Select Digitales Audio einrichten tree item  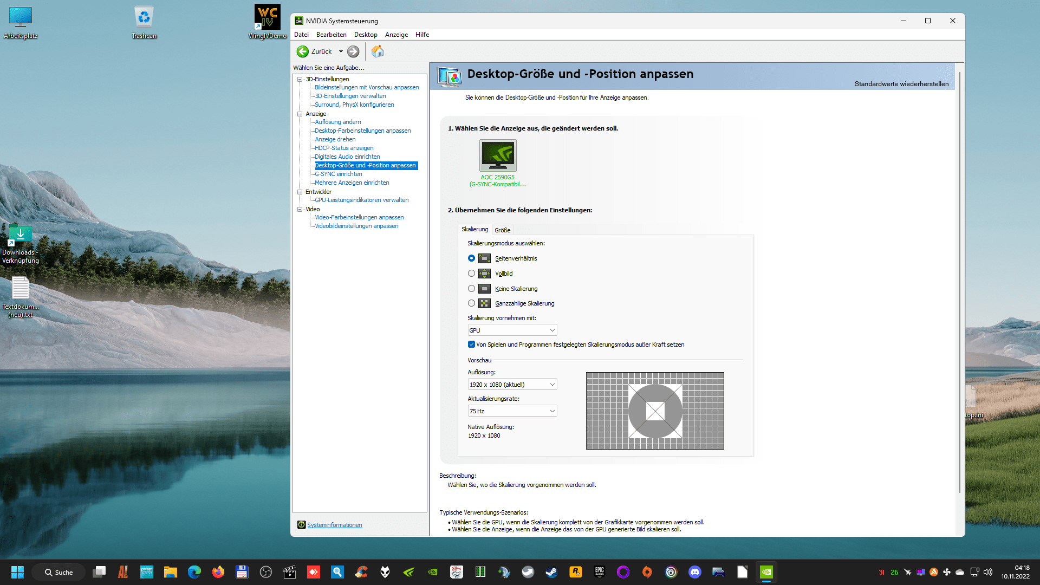tap(347, 157)
